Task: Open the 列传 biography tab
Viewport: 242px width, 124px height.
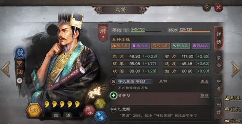Action: (x=219, y=108)
